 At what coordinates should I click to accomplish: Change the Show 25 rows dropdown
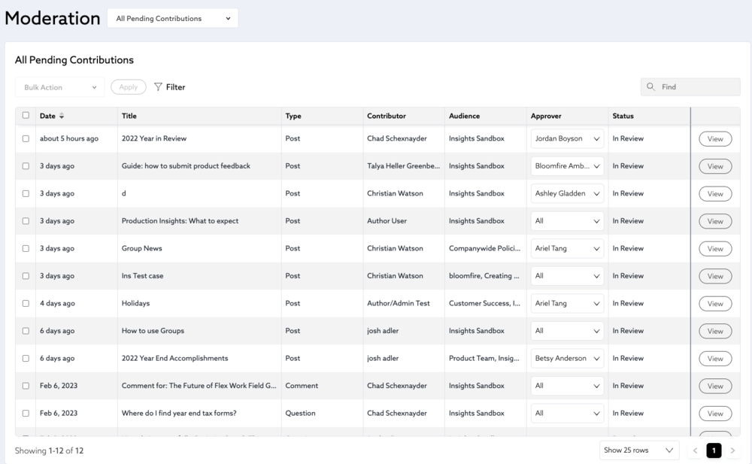[638, 450]
